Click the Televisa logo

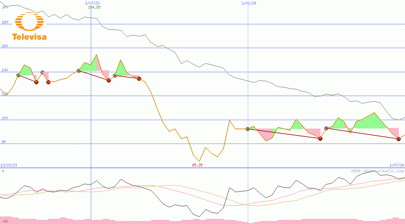pos(29,27)
